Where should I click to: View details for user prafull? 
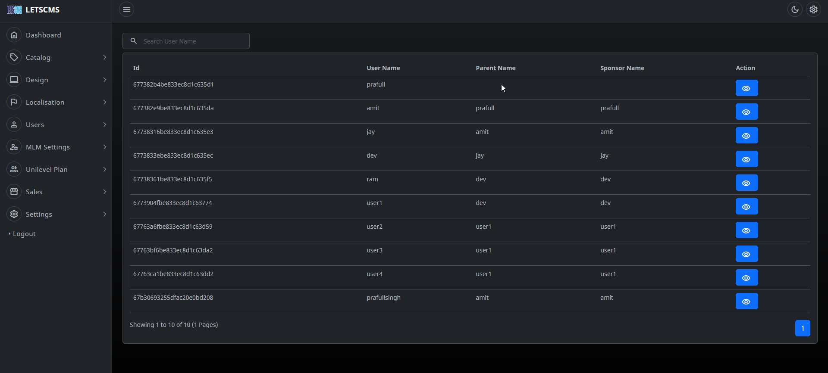pyautogui.click(x=746, y=88)
